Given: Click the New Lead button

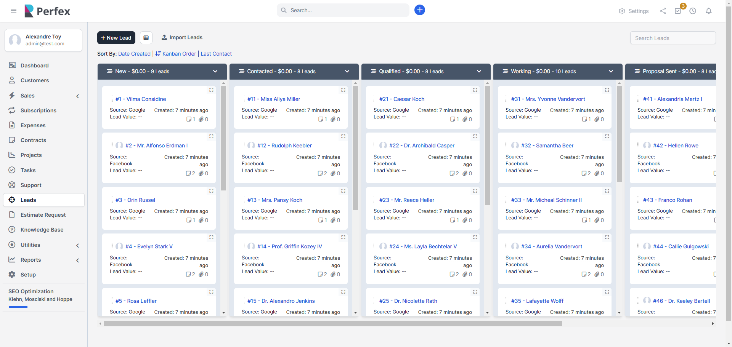Looking at the screenshot, I should [x=116, y=37].
